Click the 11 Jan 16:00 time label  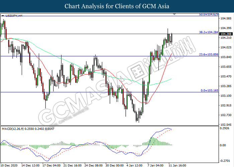(x=177, y=165)
